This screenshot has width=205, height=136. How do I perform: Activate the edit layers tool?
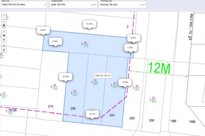(x=4, y=46)
